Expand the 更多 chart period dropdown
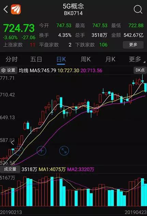 pyautogui.click(x=136, y=59)
